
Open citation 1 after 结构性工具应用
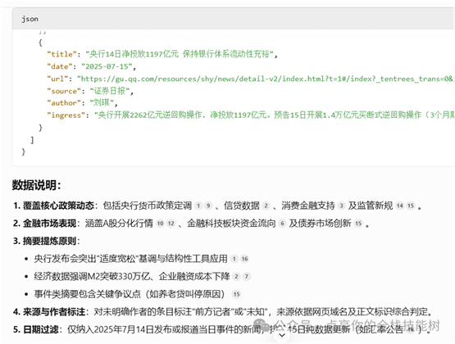234,259
